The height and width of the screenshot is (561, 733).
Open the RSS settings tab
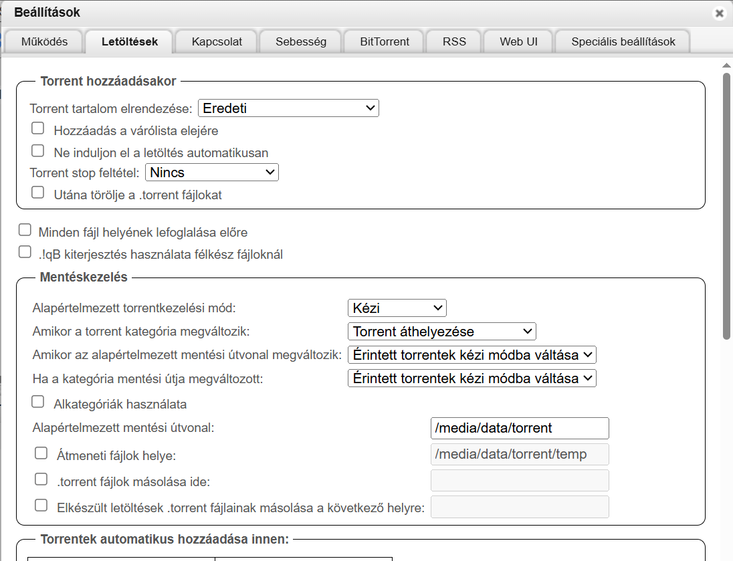pyautogui.click(x=454, y=41)
